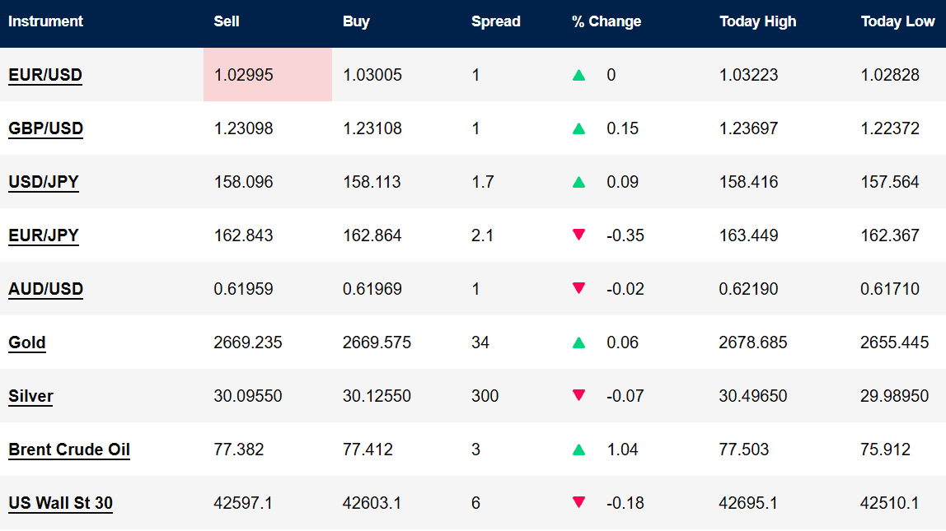Click the % Change column header
This screenshot has height=531, width=946.
tap(606, 21)
